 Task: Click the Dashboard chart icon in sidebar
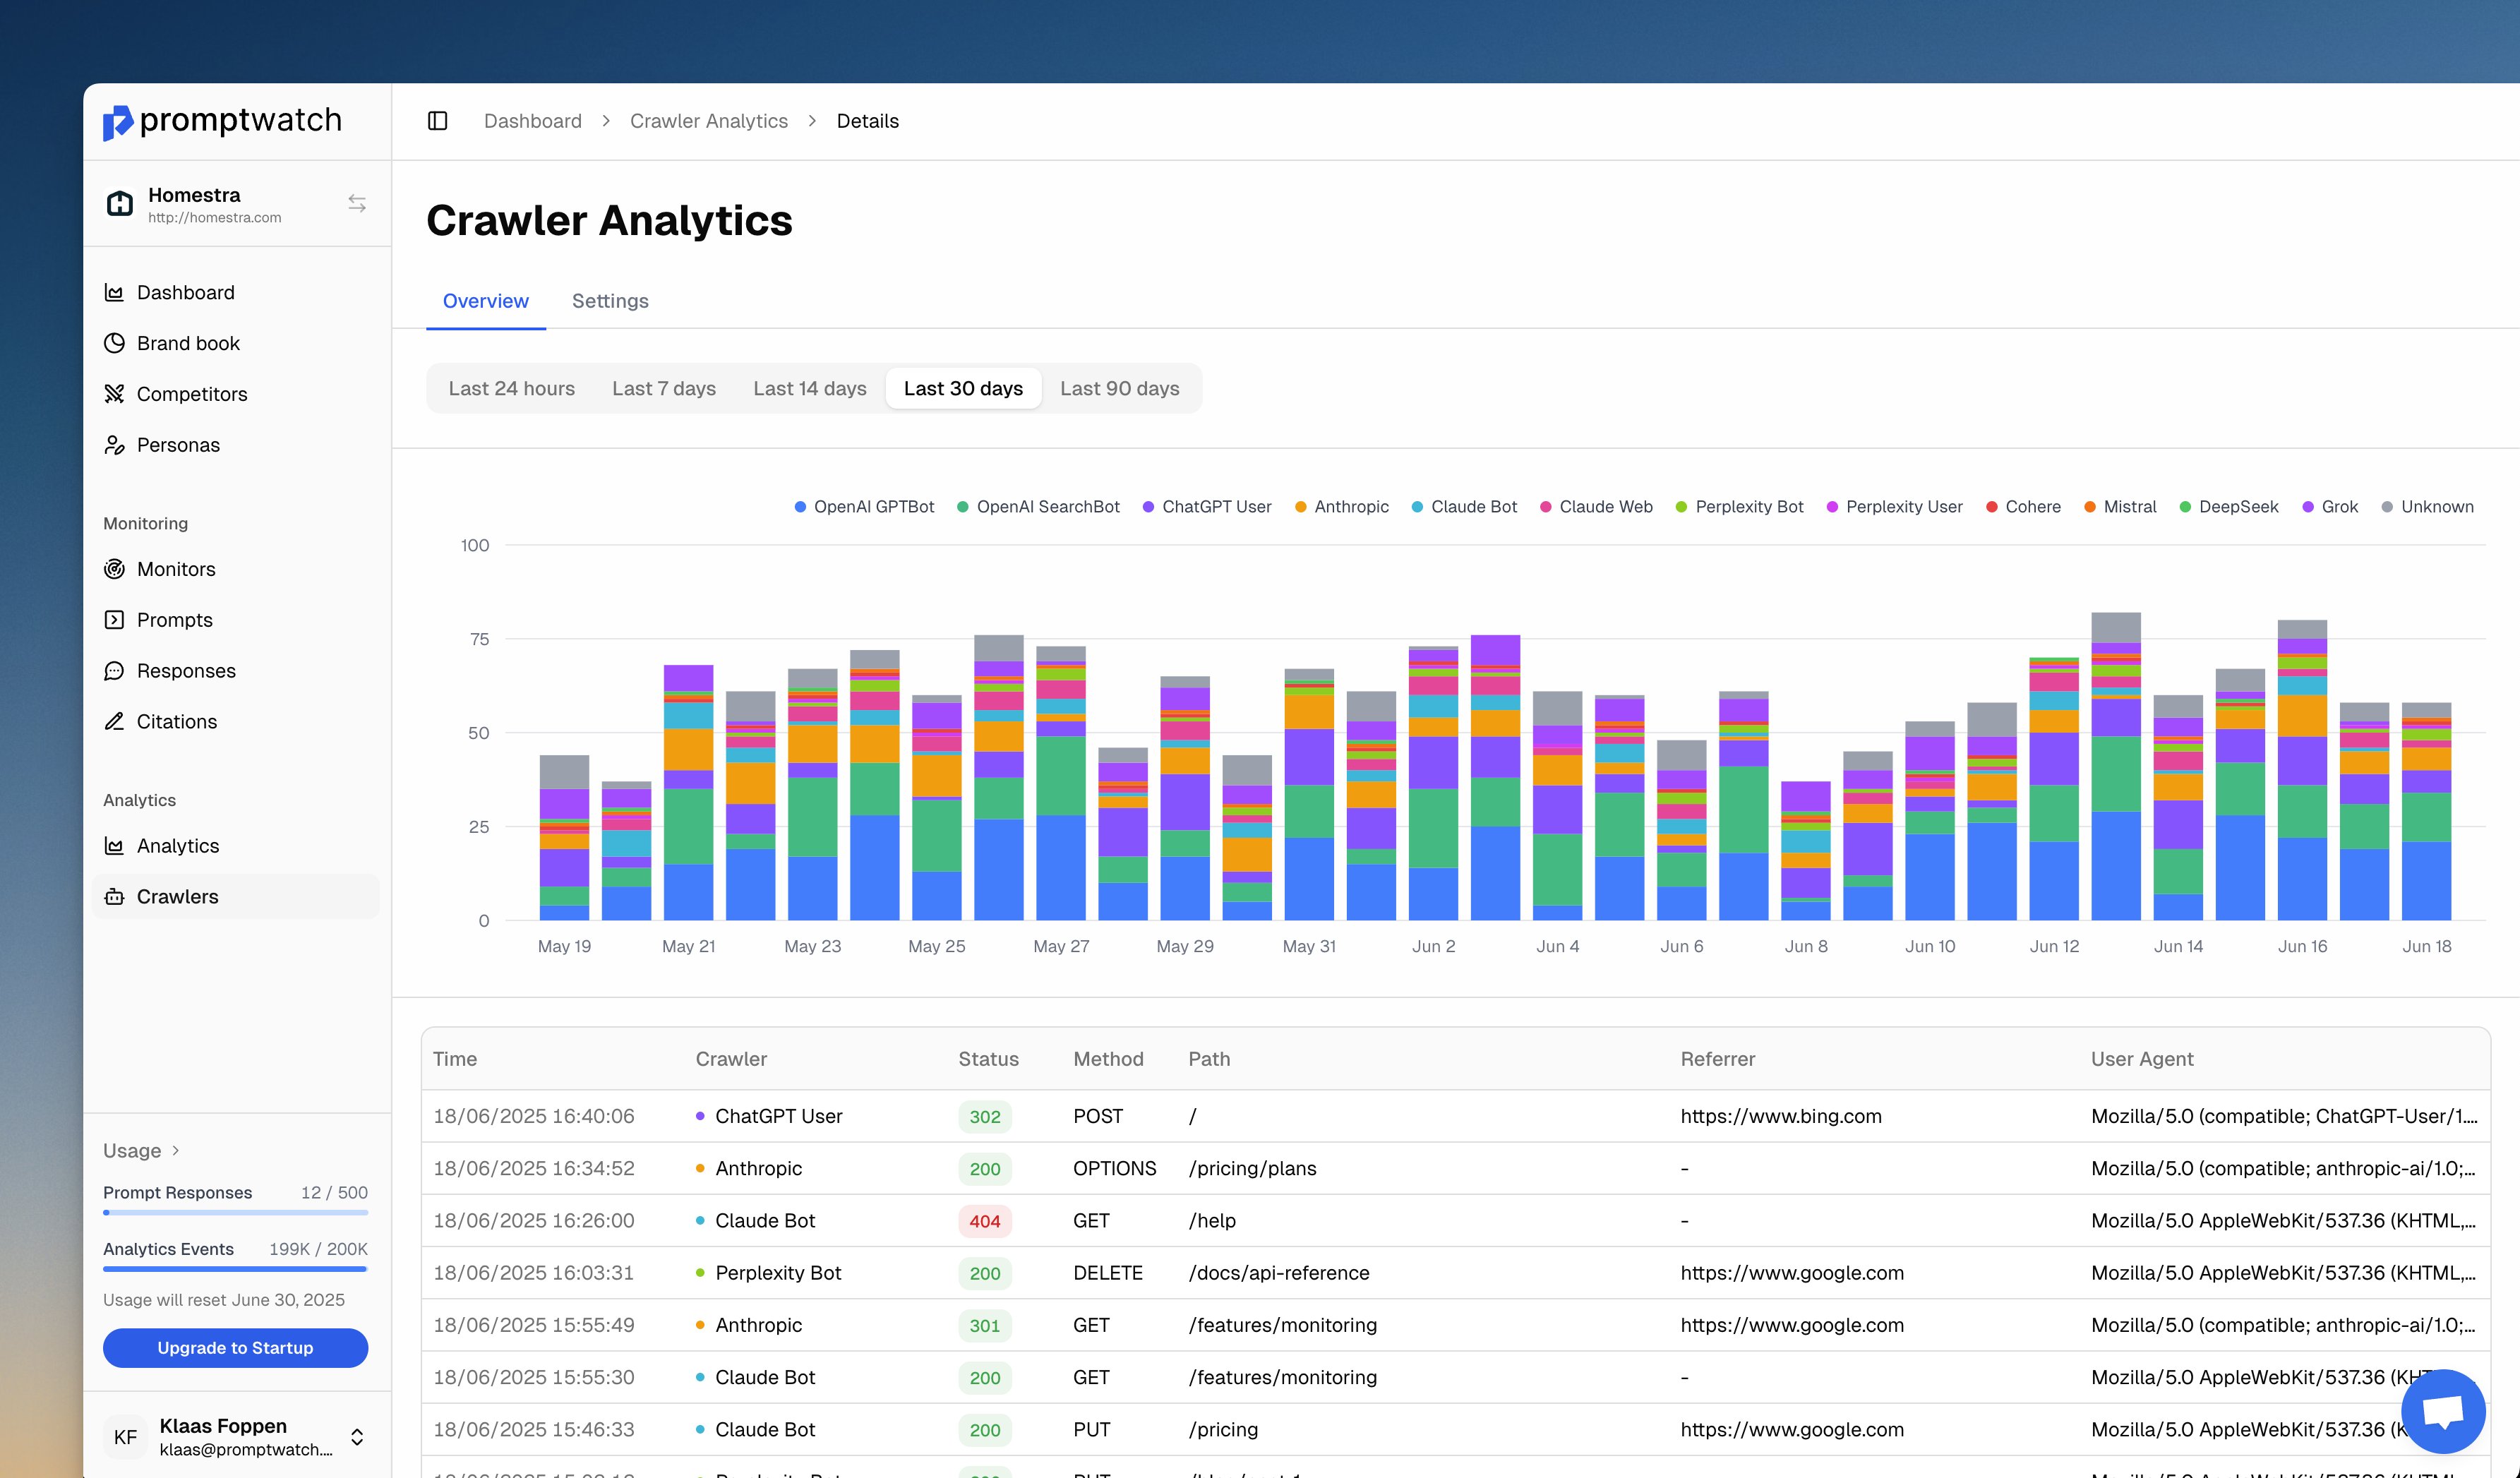[x=114, y=292]
